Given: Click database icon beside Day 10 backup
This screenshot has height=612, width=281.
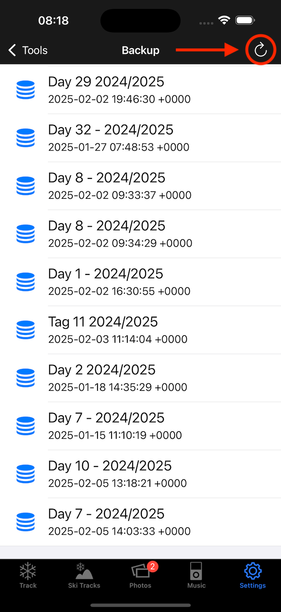Looking at the screenshot, I should [x=26, y=474].
